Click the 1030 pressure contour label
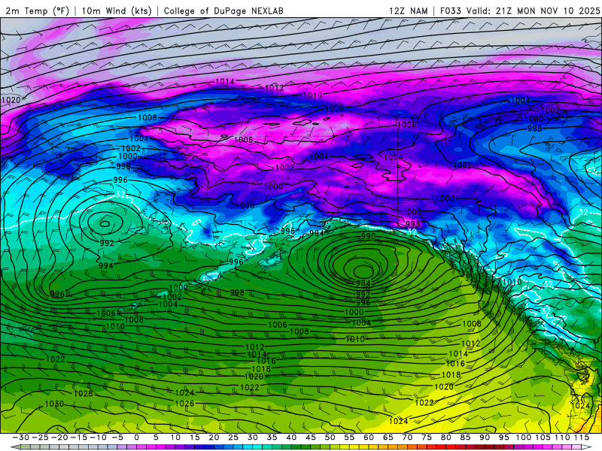The width and height of the screenshot is (602, 451). [x=54, y=404]
